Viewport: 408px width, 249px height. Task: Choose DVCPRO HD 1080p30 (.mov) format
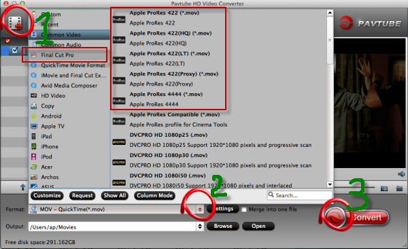pyautogui.click(x=169, y=155)
